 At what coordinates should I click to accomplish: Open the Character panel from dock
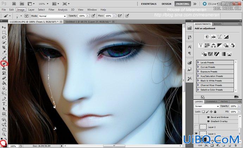coord(189,47)
